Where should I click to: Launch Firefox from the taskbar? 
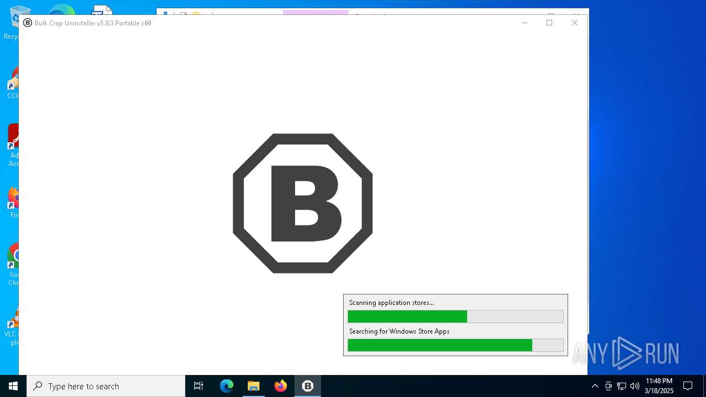click(281, 386)
